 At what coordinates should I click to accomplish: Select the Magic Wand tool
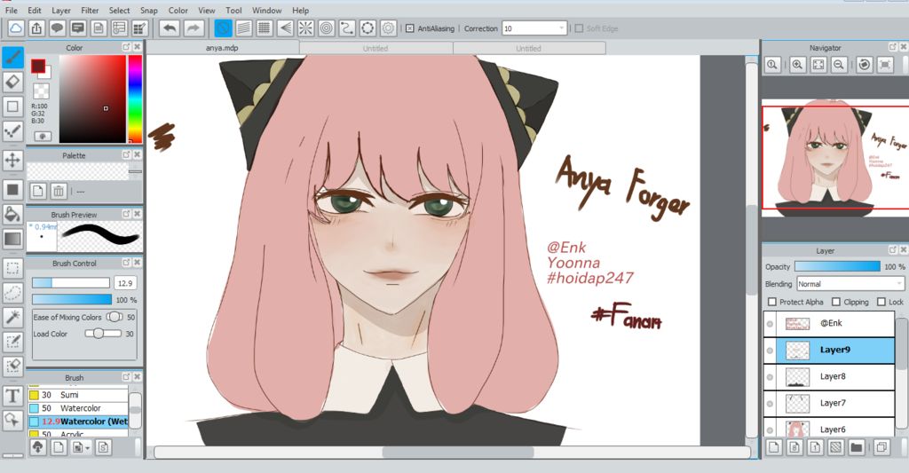pos(12,317)
